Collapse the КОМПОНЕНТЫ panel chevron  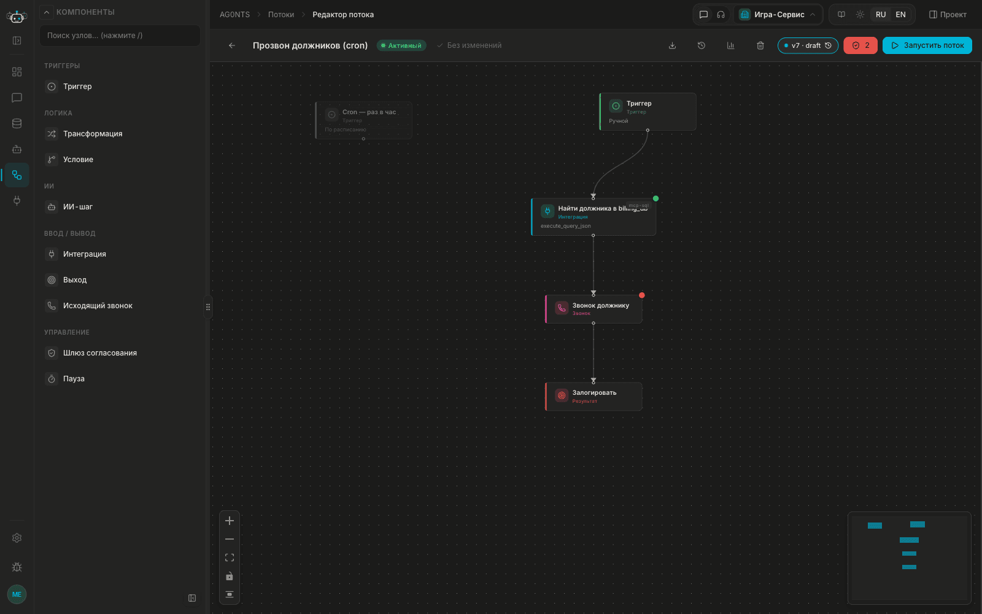tap(47, 12)
